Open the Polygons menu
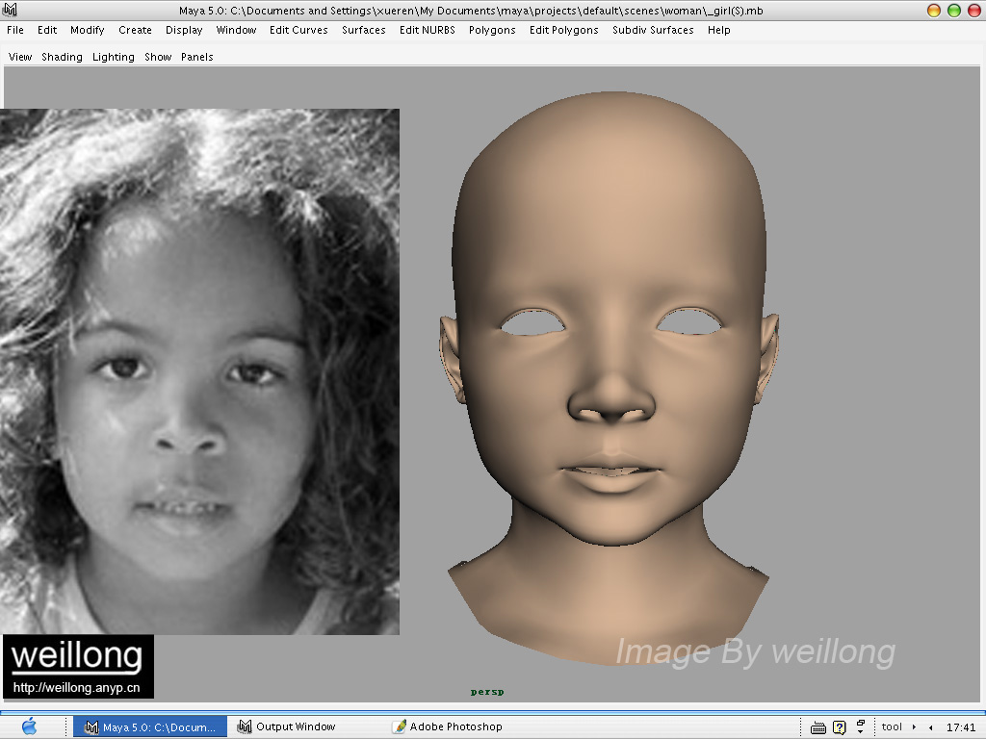 [492, 30]
